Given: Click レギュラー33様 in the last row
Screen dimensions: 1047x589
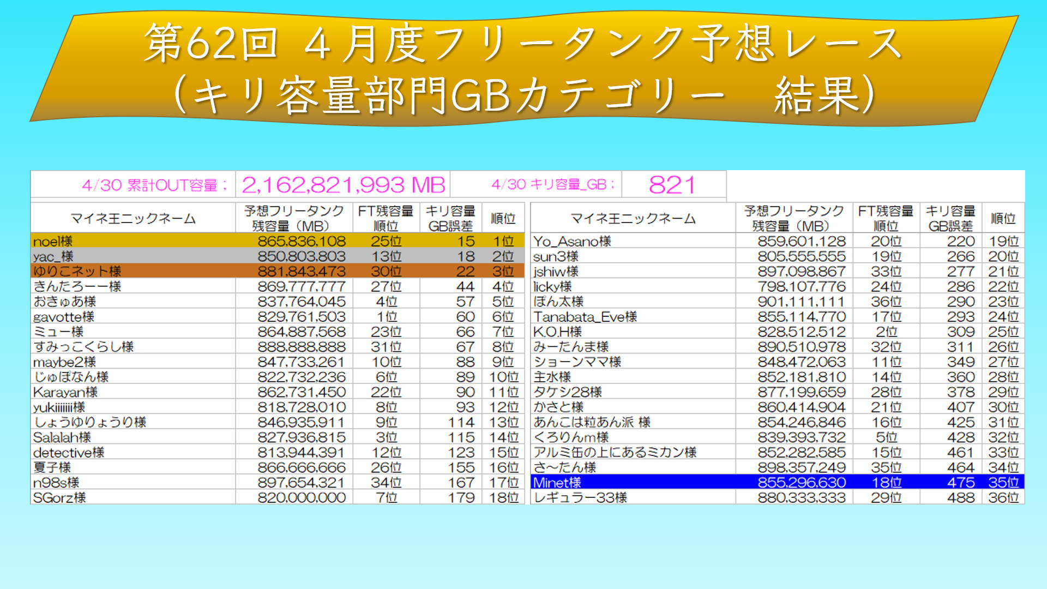Looking at the screenshot, I should (x=580, y=497).
